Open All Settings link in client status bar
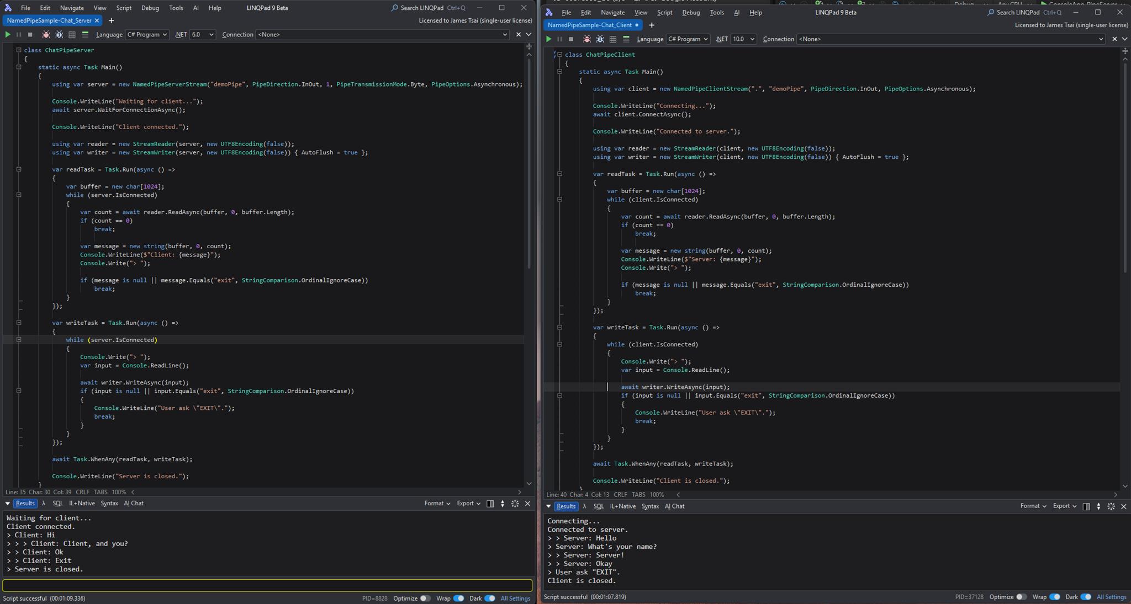 (x=1111, y=597)
